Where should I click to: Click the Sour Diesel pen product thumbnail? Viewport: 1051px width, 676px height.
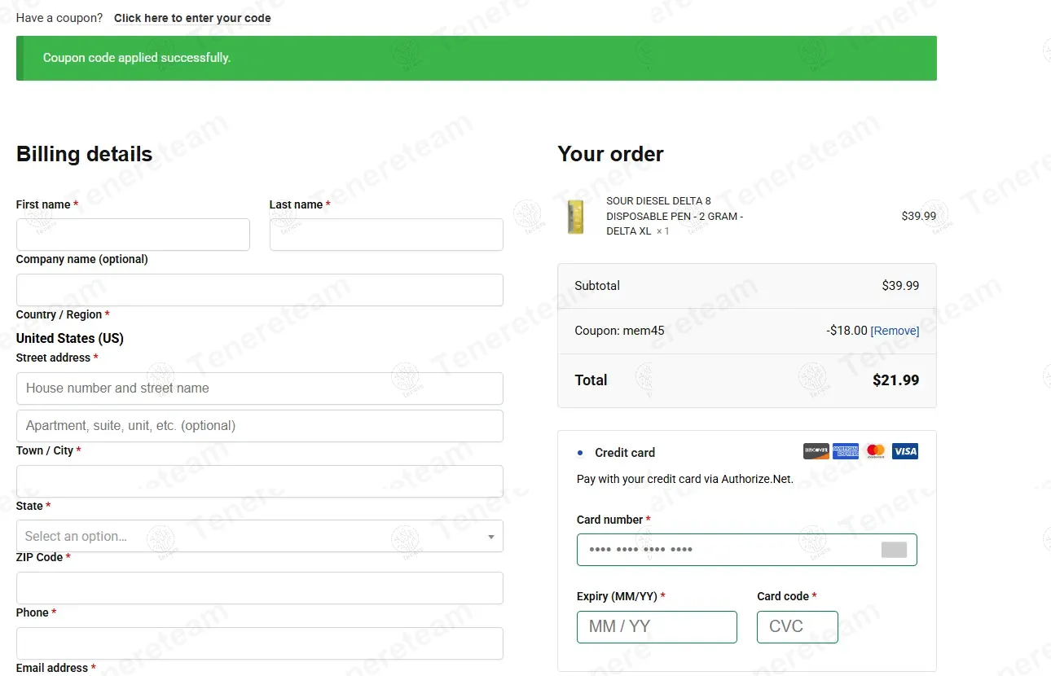coord(576,217)
